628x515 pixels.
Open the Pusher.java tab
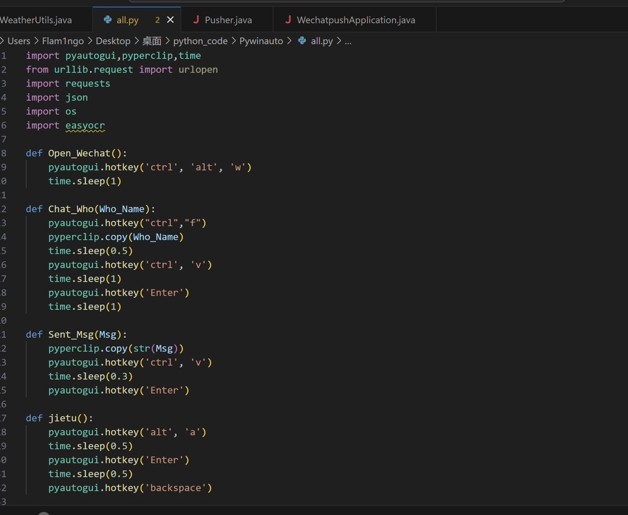(x=227, y=20)
